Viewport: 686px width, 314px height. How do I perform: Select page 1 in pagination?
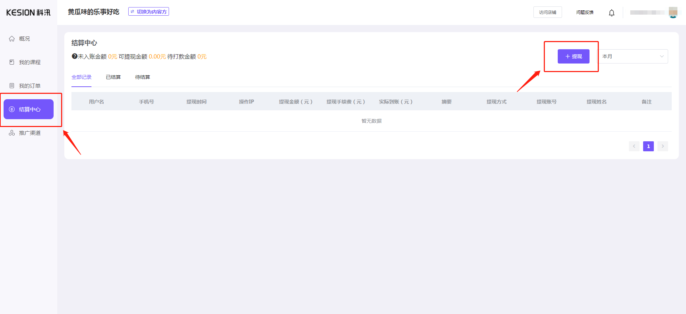tap(648, 146)
